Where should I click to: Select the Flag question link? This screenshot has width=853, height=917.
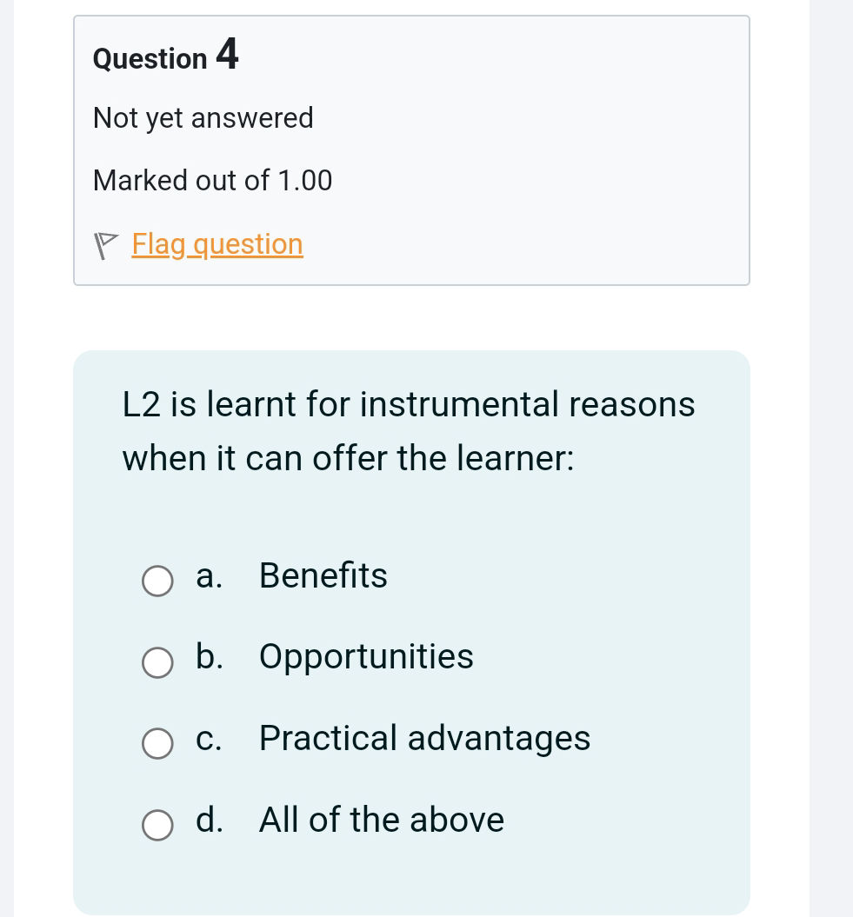click(217, 244)
